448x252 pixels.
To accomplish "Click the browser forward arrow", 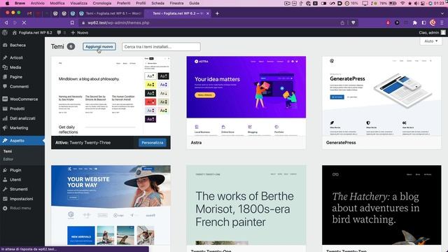I will [15, 22].
